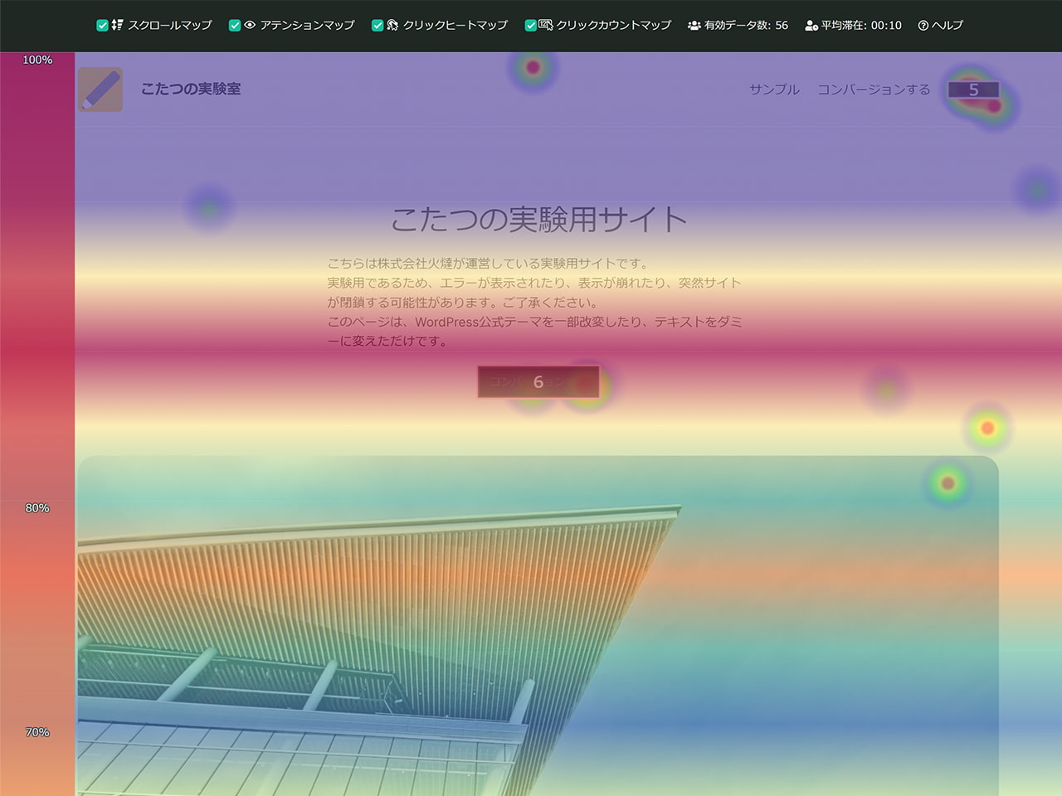
Task: Click the こちらは株式会社火燵が運営 paragraph line
Action: click(x=488, y=264)
